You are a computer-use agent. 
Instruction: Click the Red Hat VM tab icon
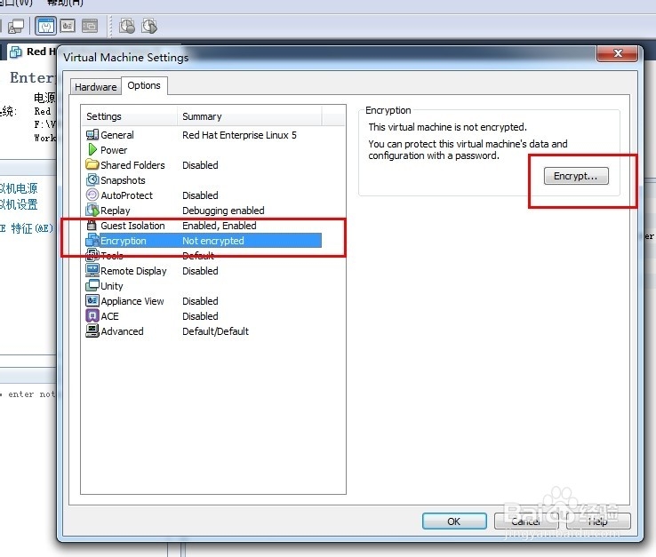point(16,52)
